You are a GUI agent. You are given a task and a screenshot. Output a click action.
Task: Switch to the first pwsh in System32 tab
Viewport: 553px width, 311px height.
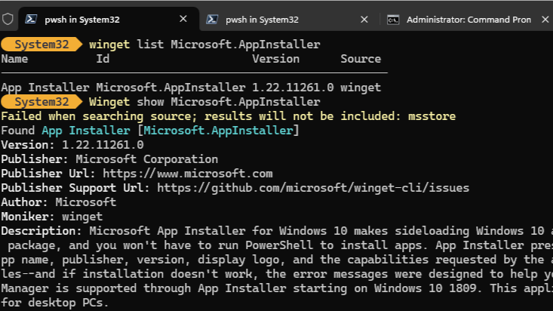[x=83, y=20]
